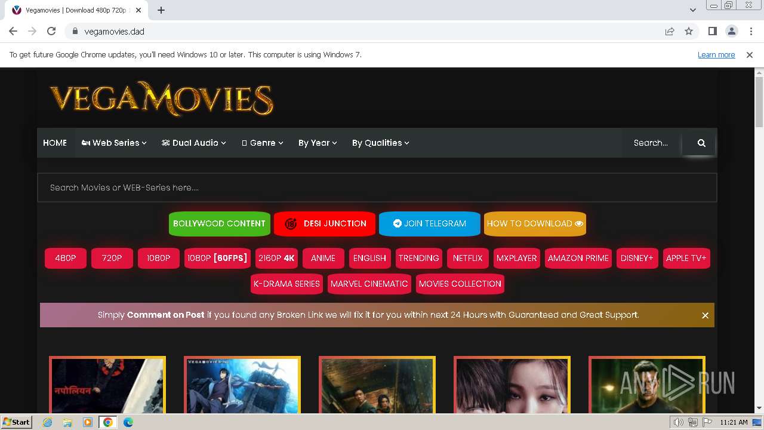Open the NETFLIX category tag

tap(467, 258)
